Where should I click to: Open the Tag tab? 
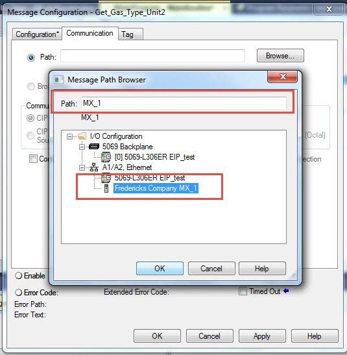pyautogui.click(x=130, y=34)
